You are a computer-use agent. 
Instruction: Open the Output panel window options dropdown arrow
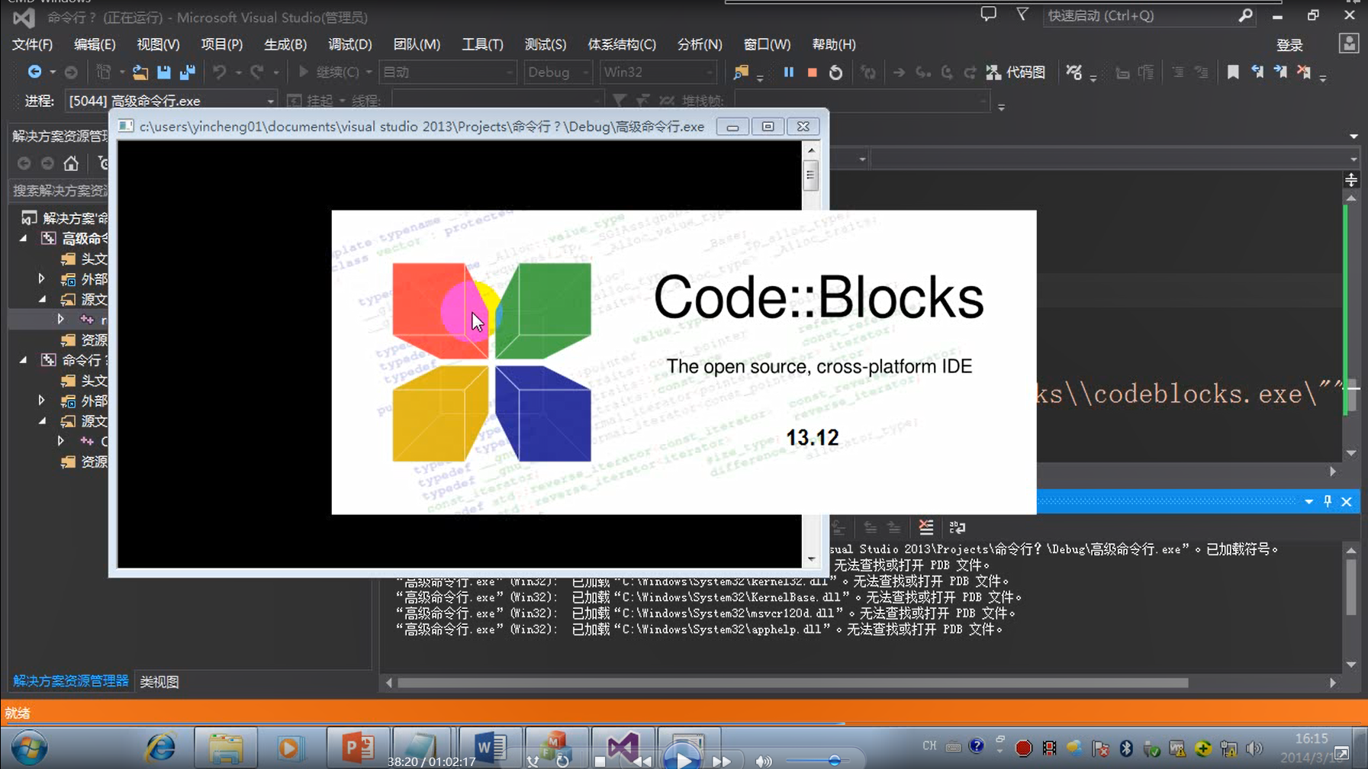tap(1308, 501)
